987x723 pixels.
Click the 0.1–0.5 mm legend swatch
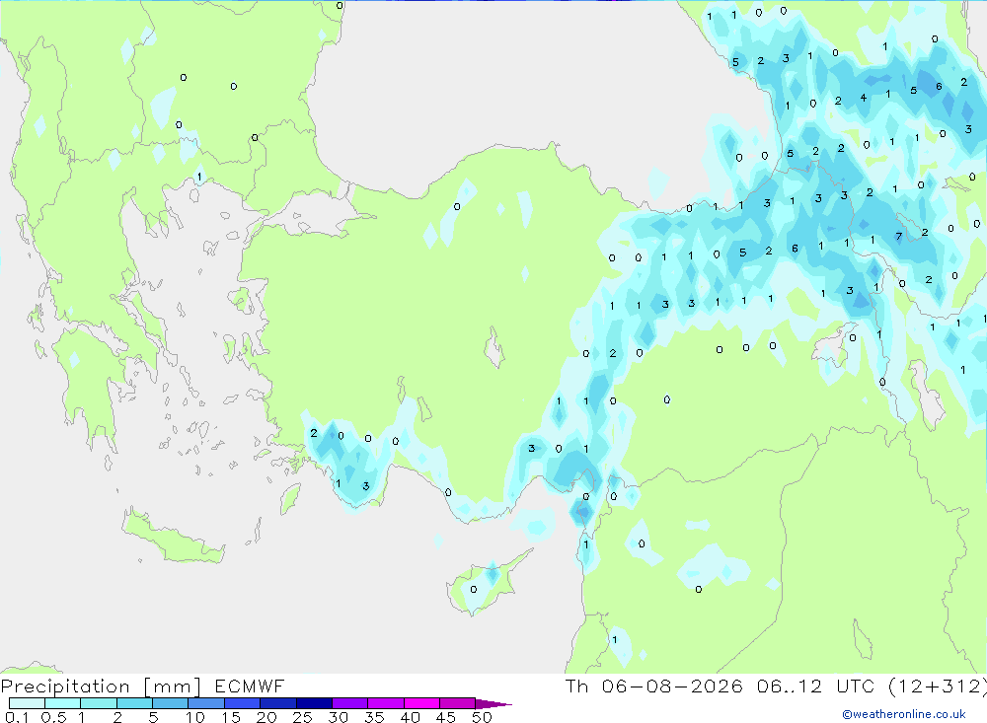[27, 703]
